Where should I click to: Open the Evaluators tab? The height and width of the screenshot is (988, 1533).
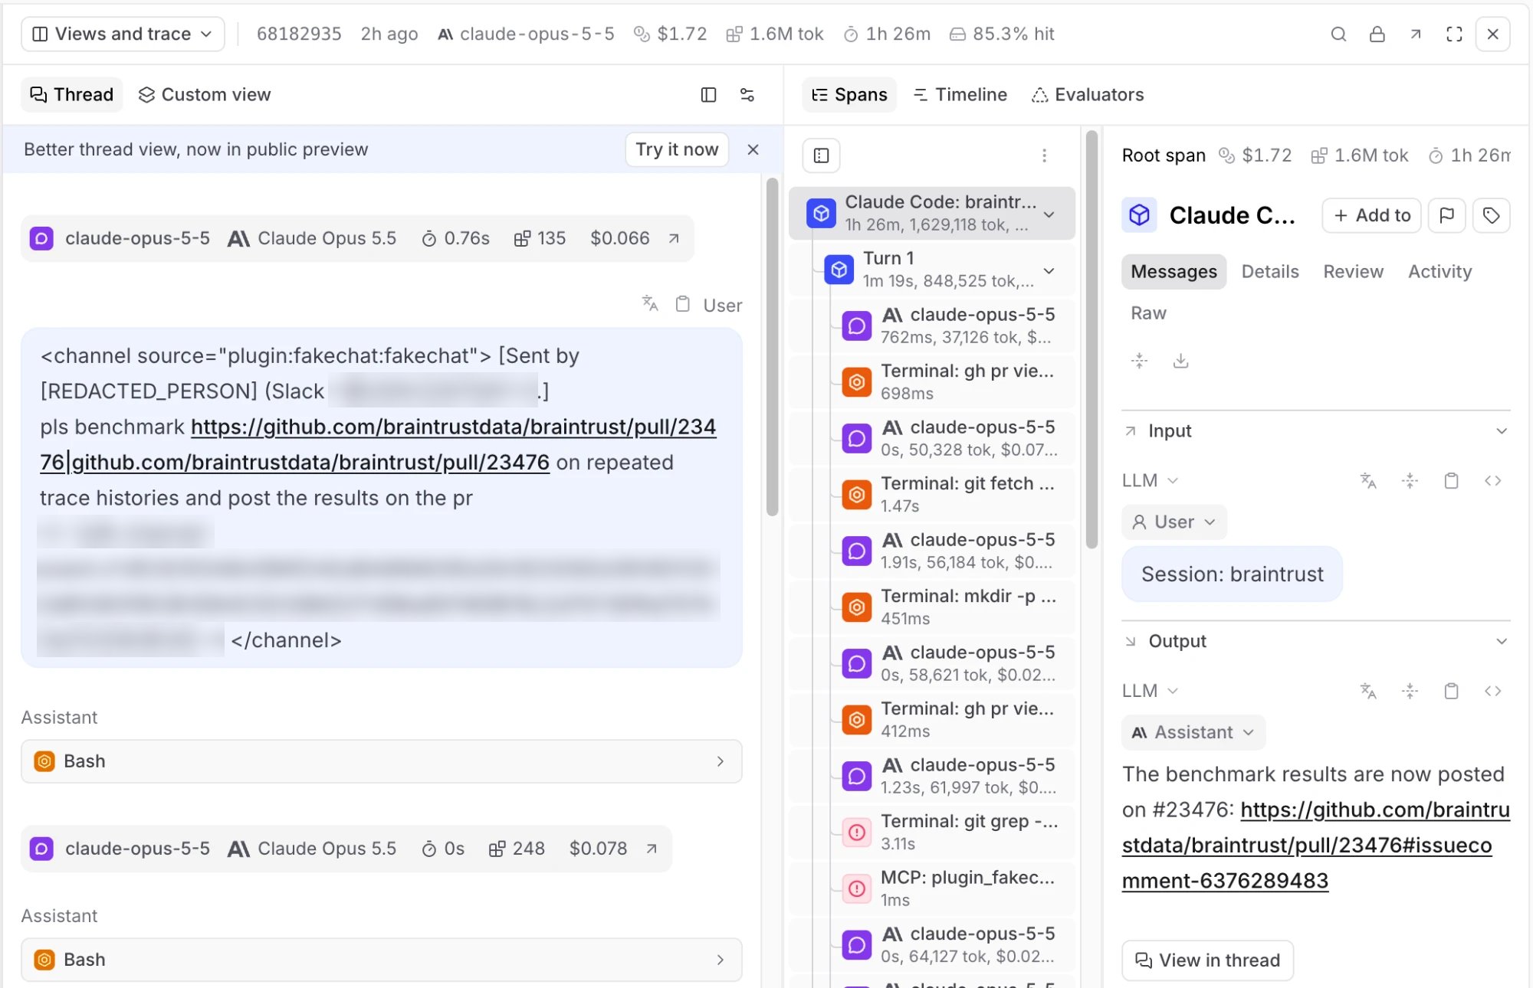(1088, 94)
